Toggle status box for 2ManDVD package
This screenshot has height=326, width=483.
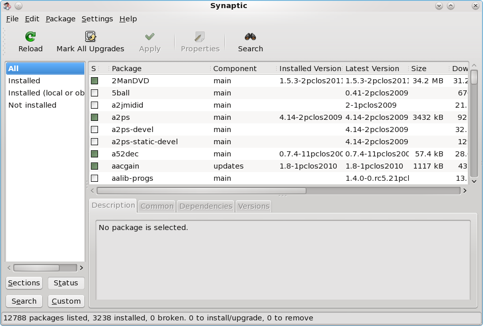94,81
